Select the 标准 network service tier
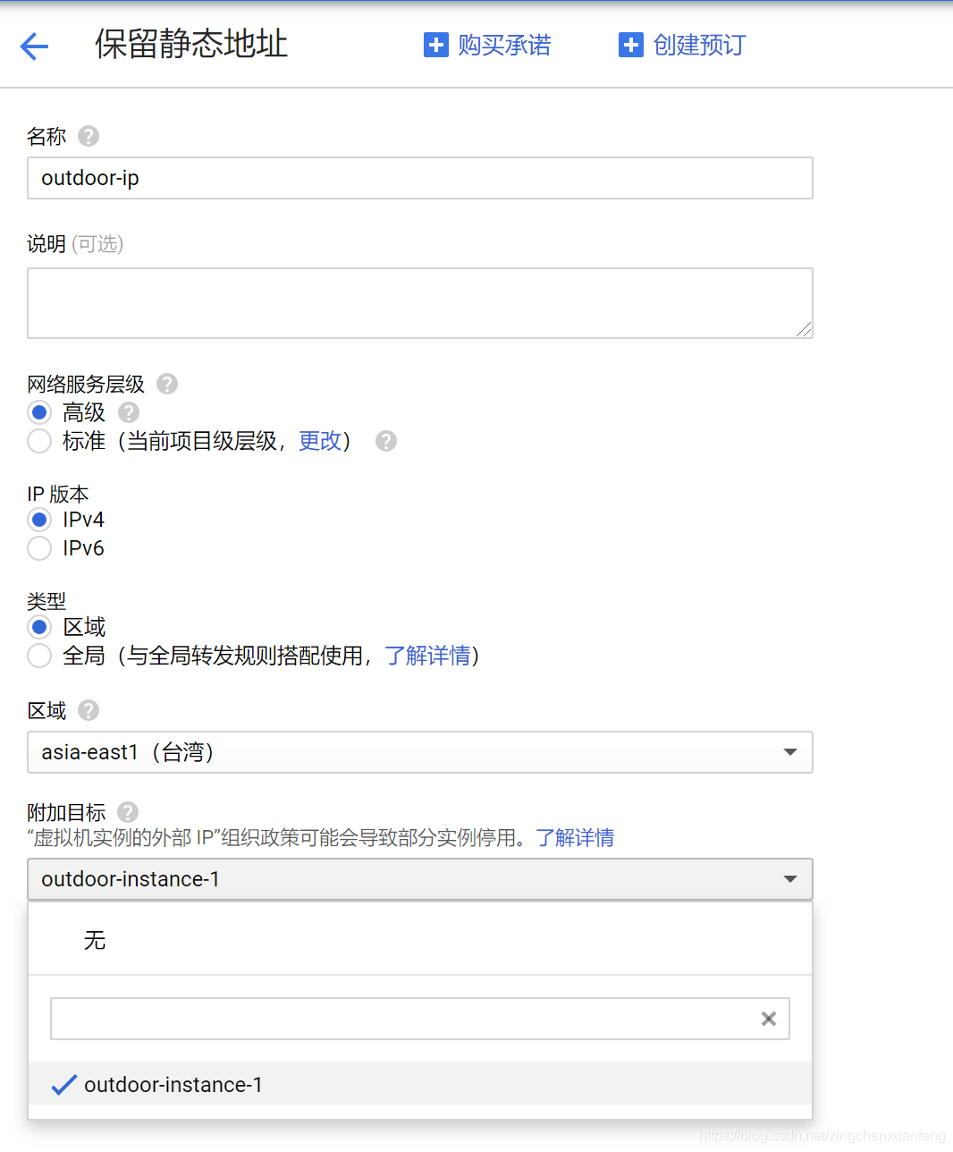Screen dimensions: 953x1152 [39, 441]
